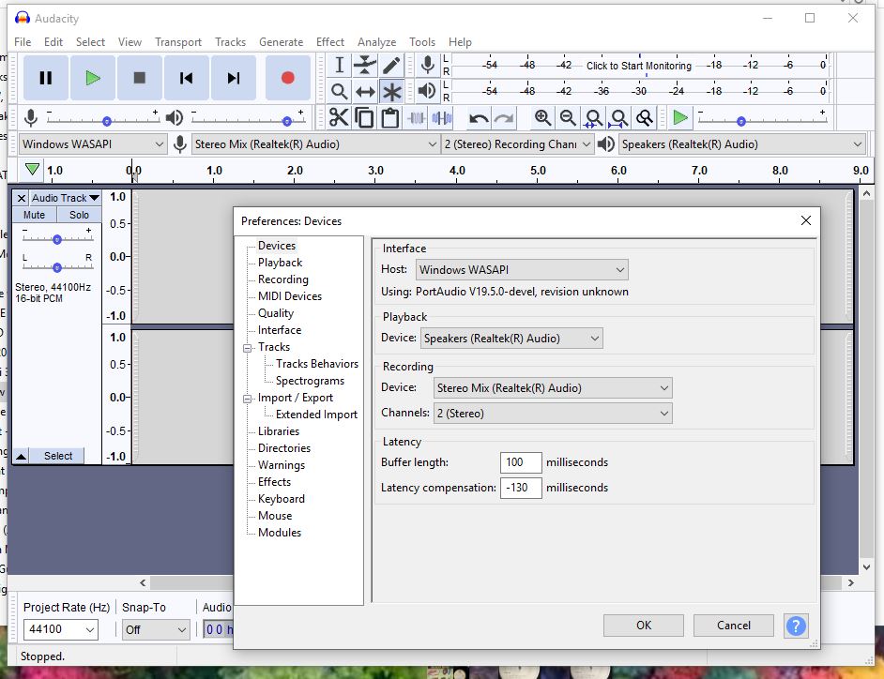Open the toolbar recording device dropdown
The height and width of the screenshot is (679, 884).
coord(315,144)
